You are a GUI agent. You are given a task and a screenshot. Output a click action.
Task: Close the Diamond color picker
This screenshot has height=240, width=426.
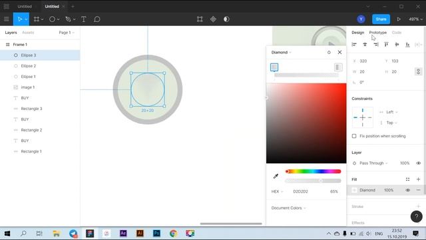[x=339, y=52]
